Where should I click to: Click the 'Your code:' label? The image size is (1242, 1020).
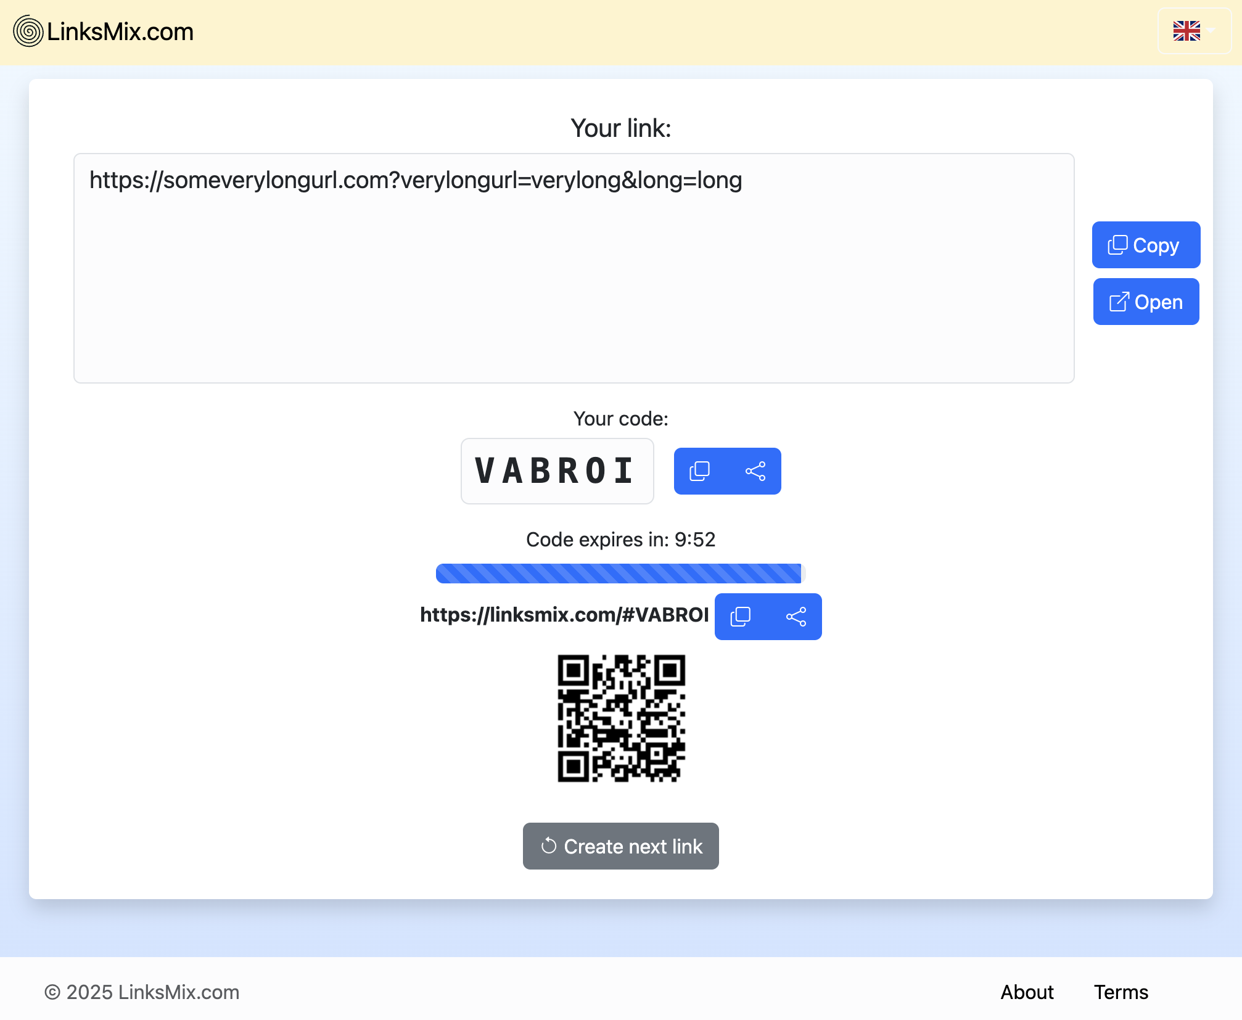click(x=620, y=419)
